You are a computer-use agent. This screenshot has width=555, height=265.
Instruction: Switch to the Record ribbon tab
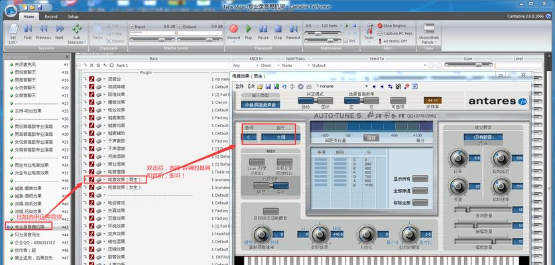[51, 17]
